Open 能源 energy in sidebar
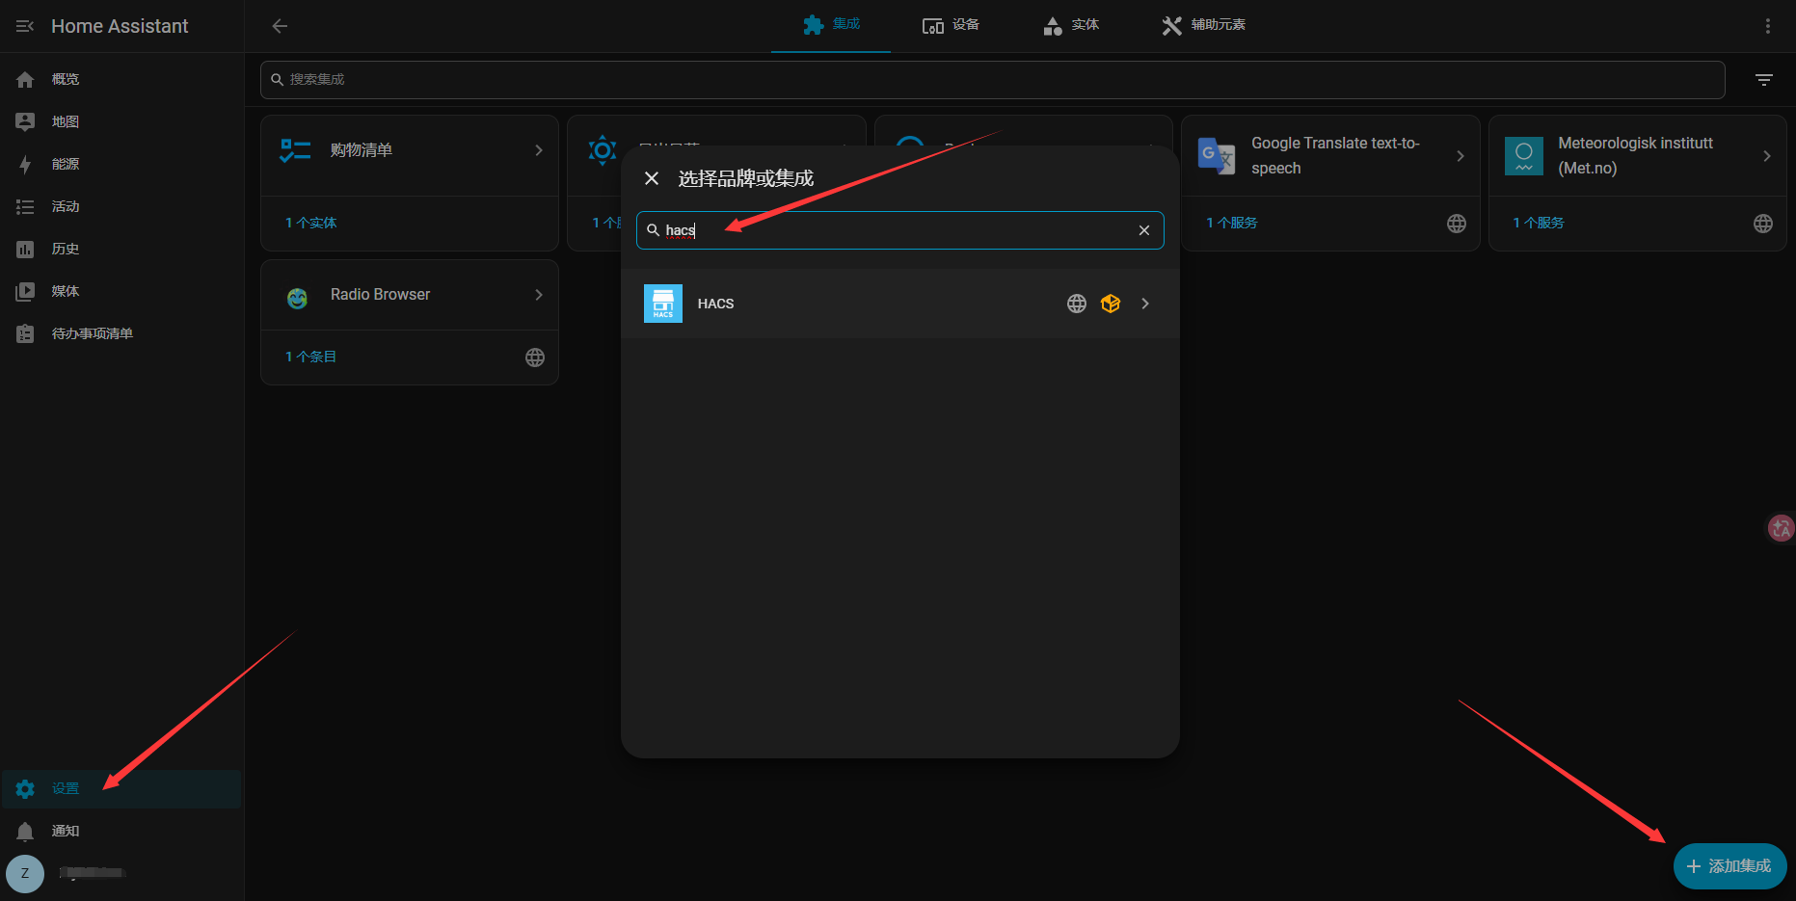The image size is (1796, 901). click(x=121, y=164)
